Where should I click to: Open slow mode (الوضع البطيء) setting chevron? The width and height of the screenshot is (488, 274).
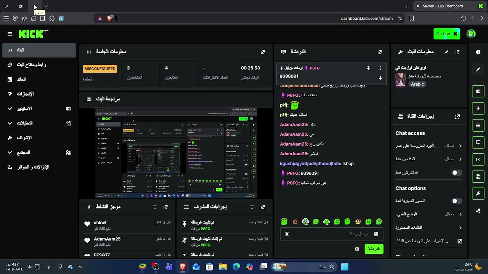(460, 214)
